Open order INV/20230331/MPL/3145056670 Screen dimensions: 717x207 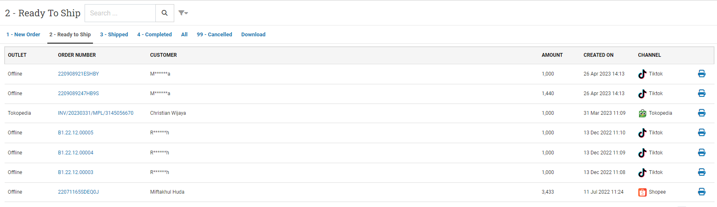coord(95,113)
